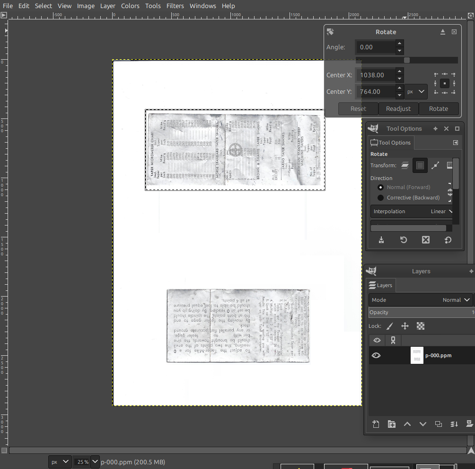
Task: Lock pixels with the paintbrush icon
Action: coord(389,326)
